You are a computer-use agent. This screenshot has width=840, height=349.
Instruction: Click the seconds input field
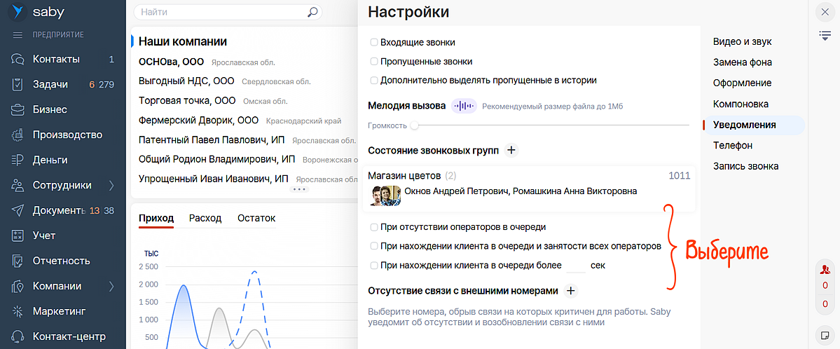click(x=575, y=266)
